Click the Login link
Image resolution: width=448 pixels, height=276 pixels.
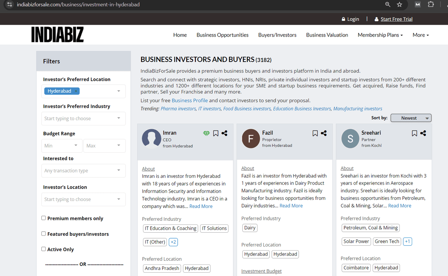pyautogui.click(x=350, y=19)
